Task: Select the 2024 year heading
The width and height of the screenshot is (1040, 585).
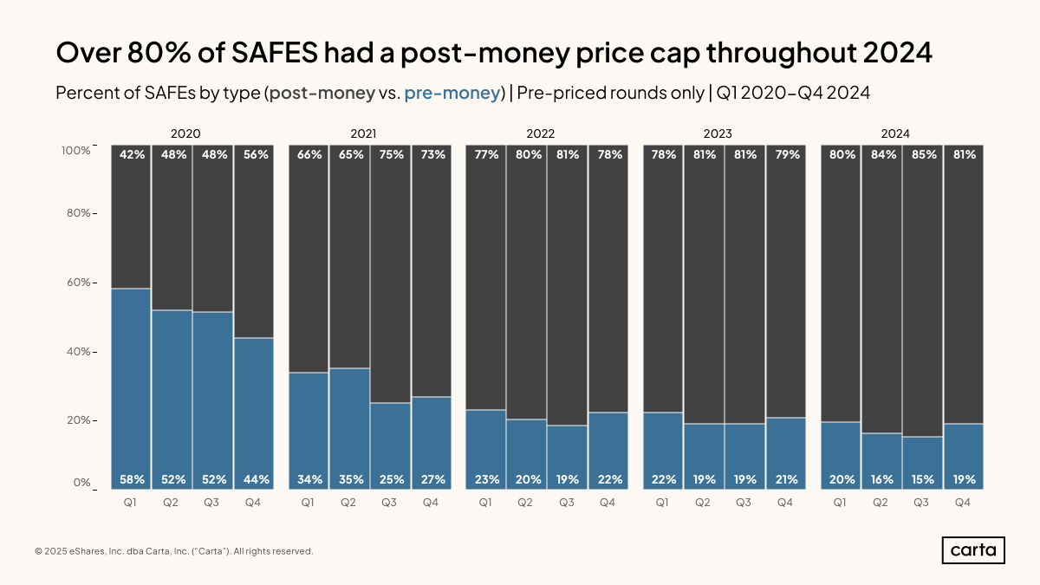Action: tap(895, 134)
